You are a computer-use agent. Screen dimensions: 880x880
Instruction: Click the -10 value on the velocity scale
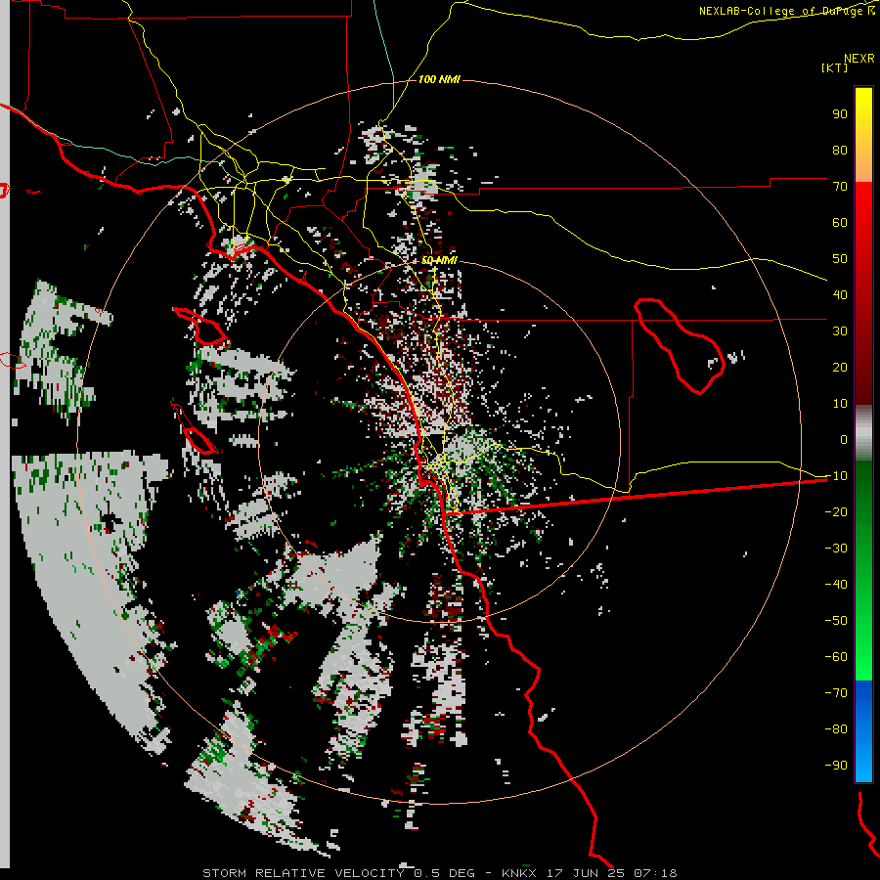836,476
